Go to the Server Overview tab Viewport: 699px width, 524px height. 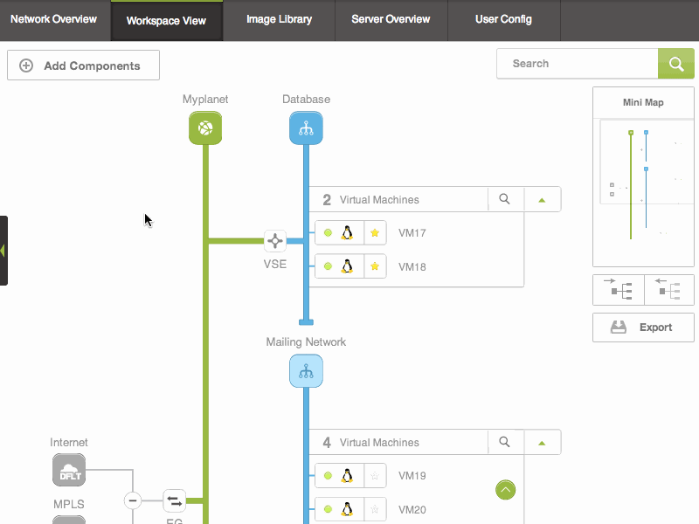tap(391, 19)
